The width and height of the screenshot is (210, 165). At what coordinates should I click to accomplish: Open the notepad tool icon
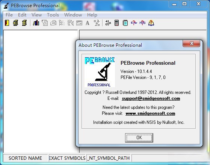(x=125, y=23)
